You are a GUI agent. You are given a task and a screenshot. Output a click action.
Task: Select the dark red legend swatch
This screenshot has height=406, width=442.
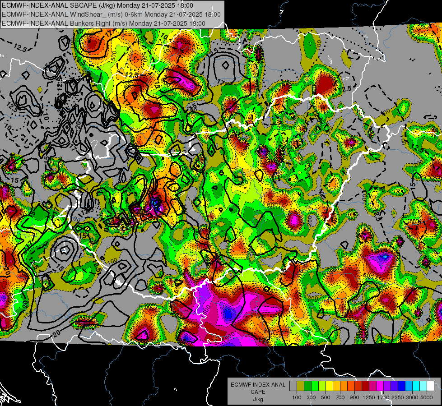tap(365, 386)
